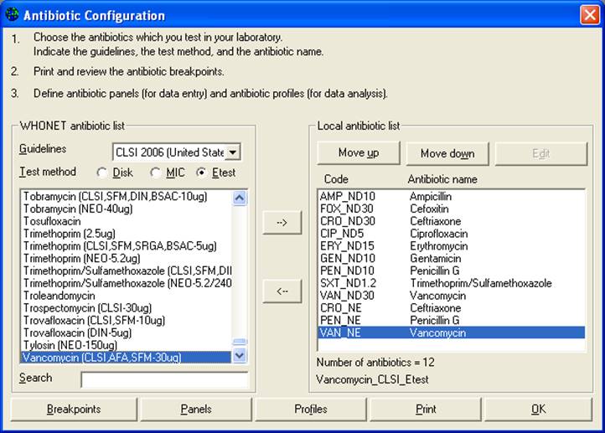The height and width of the screenshot is (433, 605).
Task: Select FOX_ND30 Cefoxitin row
Action: tap(452, 209)
